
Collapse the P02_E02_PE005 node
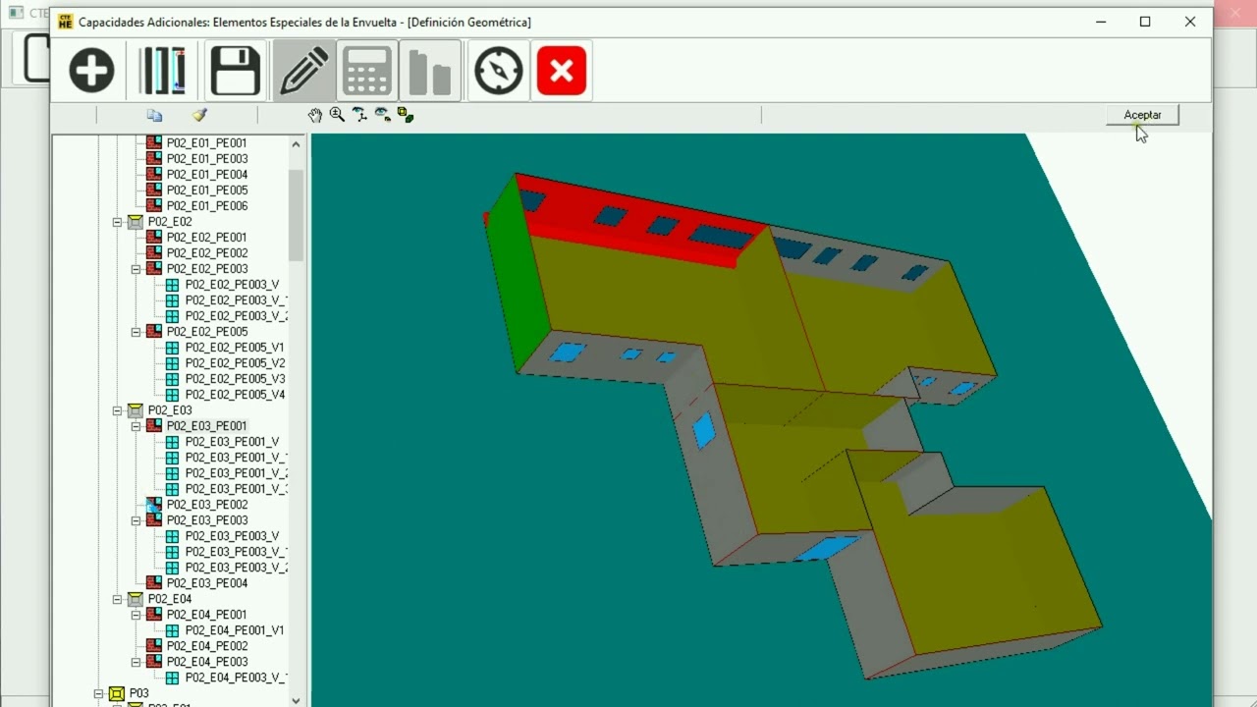(x=136, y=332)
